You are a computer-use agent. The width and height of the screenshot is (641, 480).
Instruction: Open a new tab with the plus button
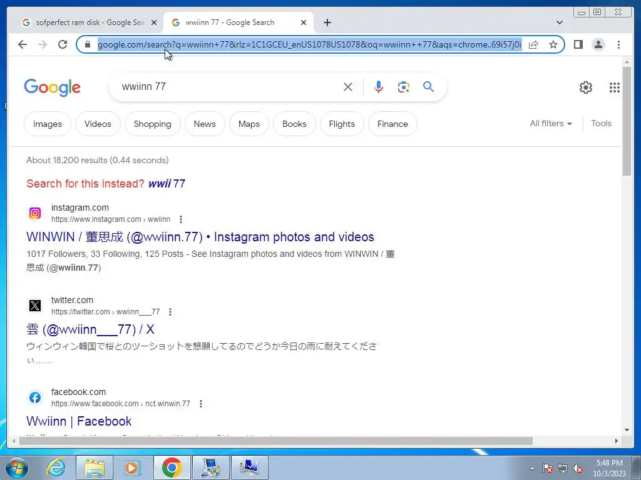(x=327, y=22)
